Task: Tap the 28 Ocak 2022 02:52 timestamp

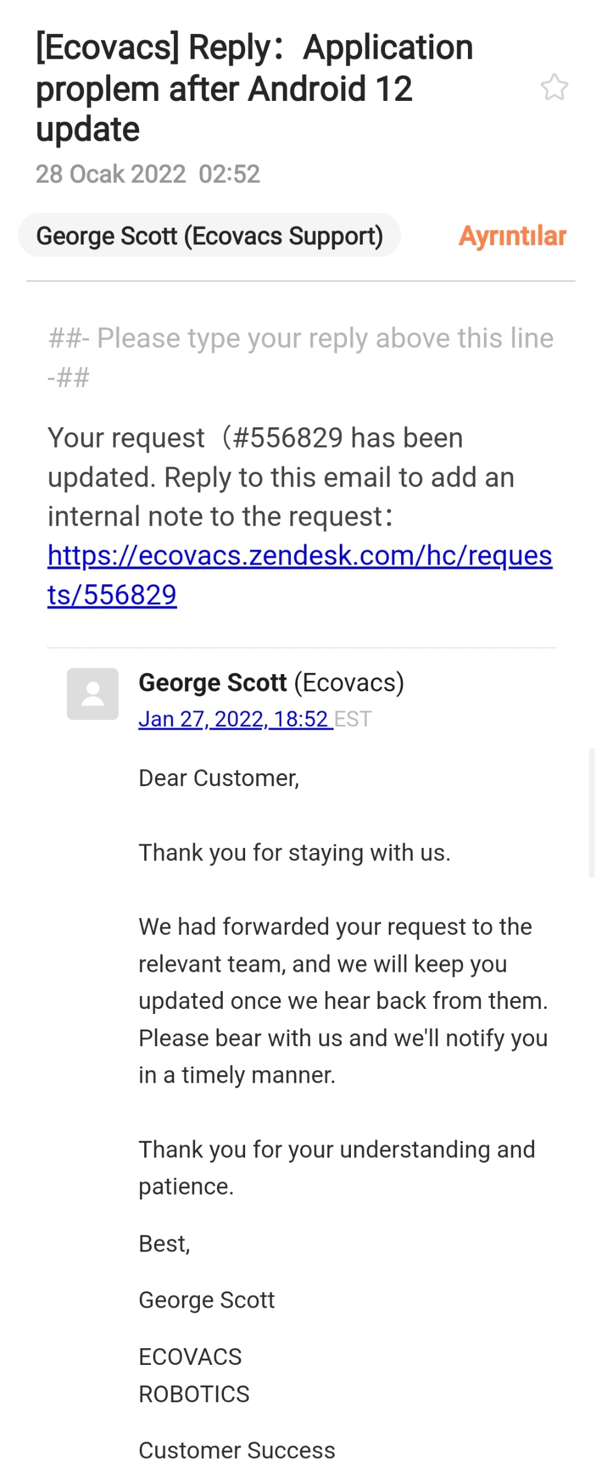Action: tap(148, 174)
